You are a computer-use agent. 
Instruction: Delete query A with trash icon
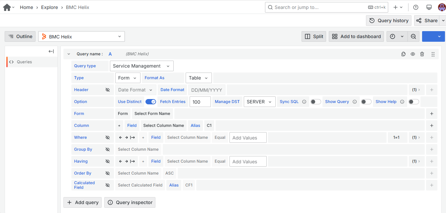[x=422, y=54]
